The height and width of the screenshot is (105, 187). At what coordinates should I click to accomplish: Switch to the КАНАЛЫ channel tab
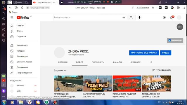point(117,62)
